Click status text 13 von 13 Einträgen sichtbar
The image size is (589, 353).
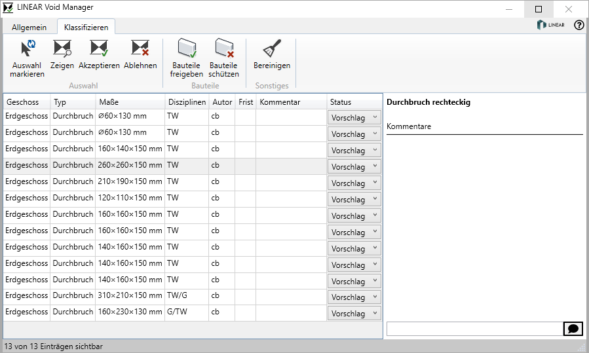(53, 346)
